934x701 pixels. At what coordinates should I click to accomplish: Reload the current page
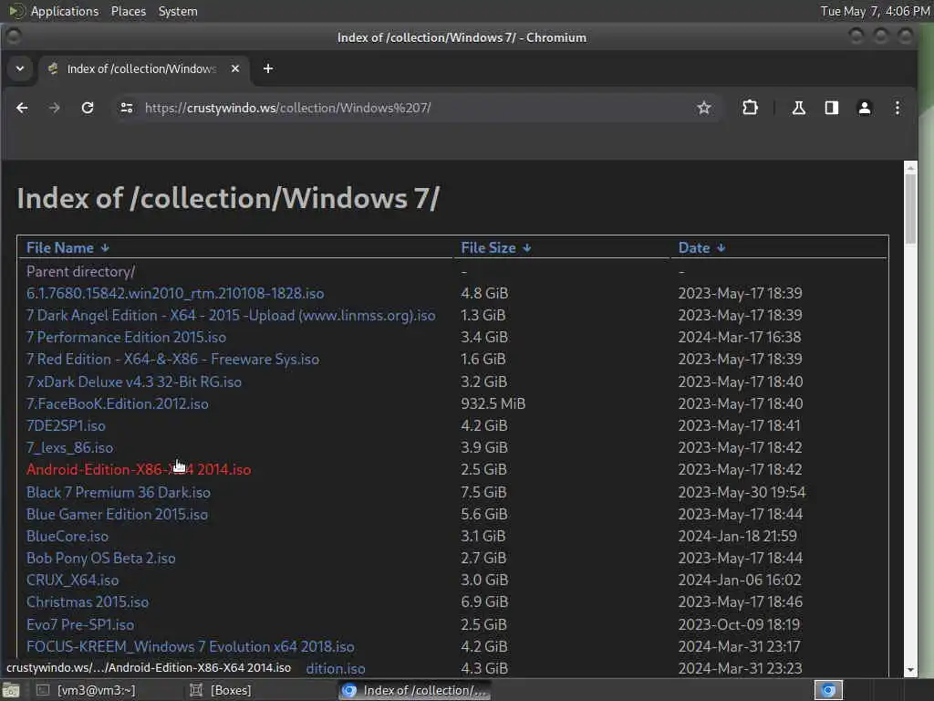[88, 108]
